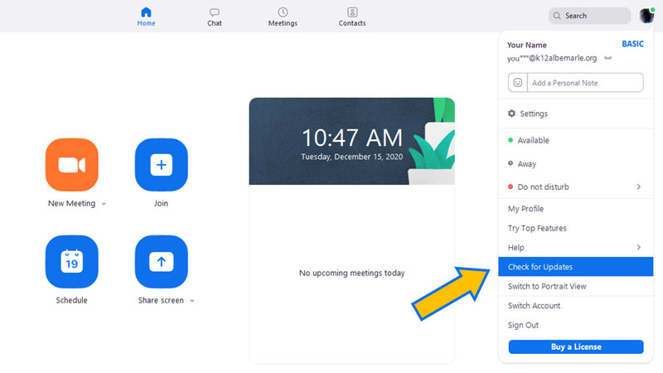
Task: Choose Switch Account
Action: (575, 305)
